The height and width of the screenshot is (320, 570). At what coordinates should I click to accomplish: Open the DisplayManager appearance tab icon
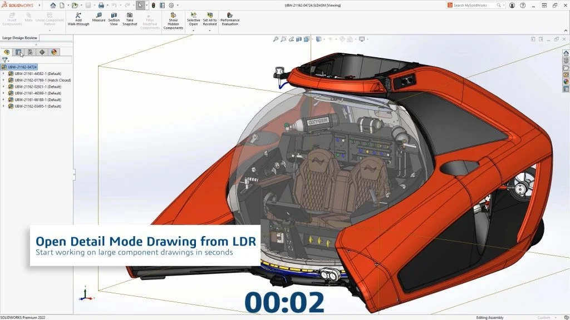pos(54,52)
